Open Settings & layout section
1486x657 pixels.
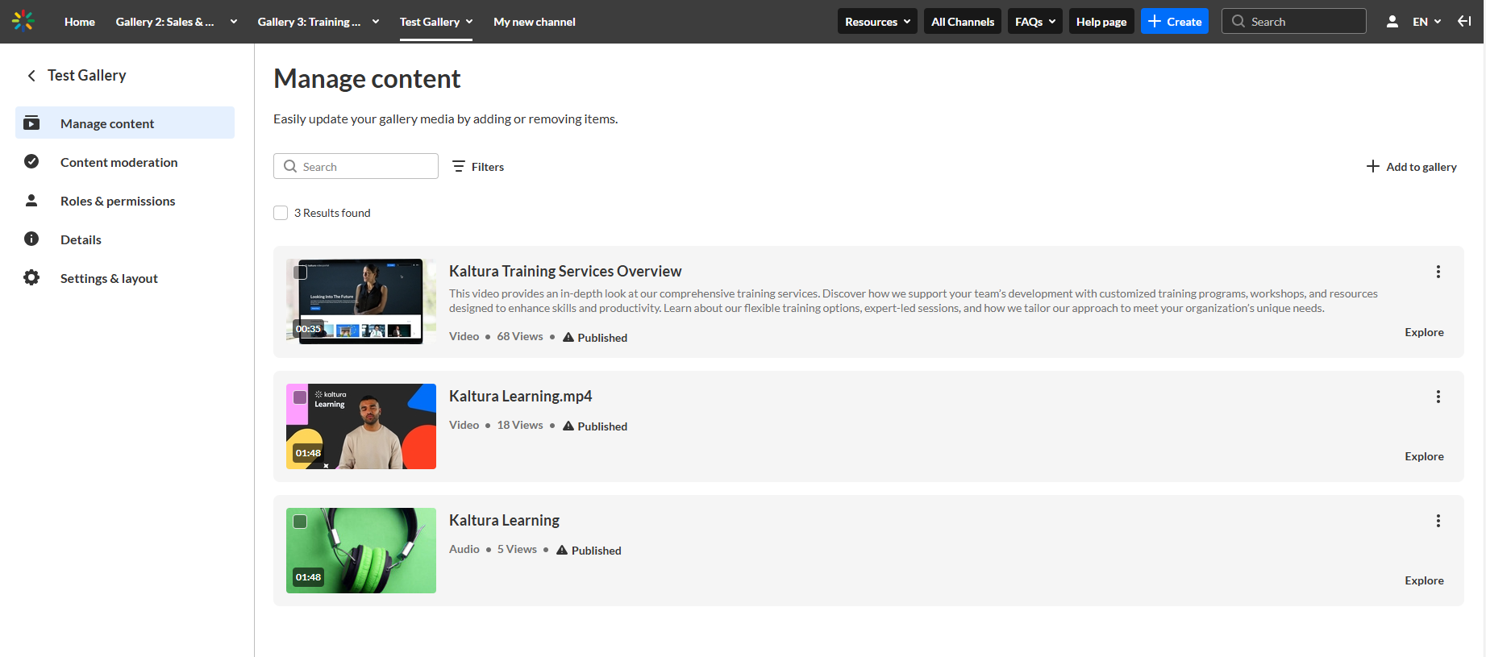tap(125, 278)
